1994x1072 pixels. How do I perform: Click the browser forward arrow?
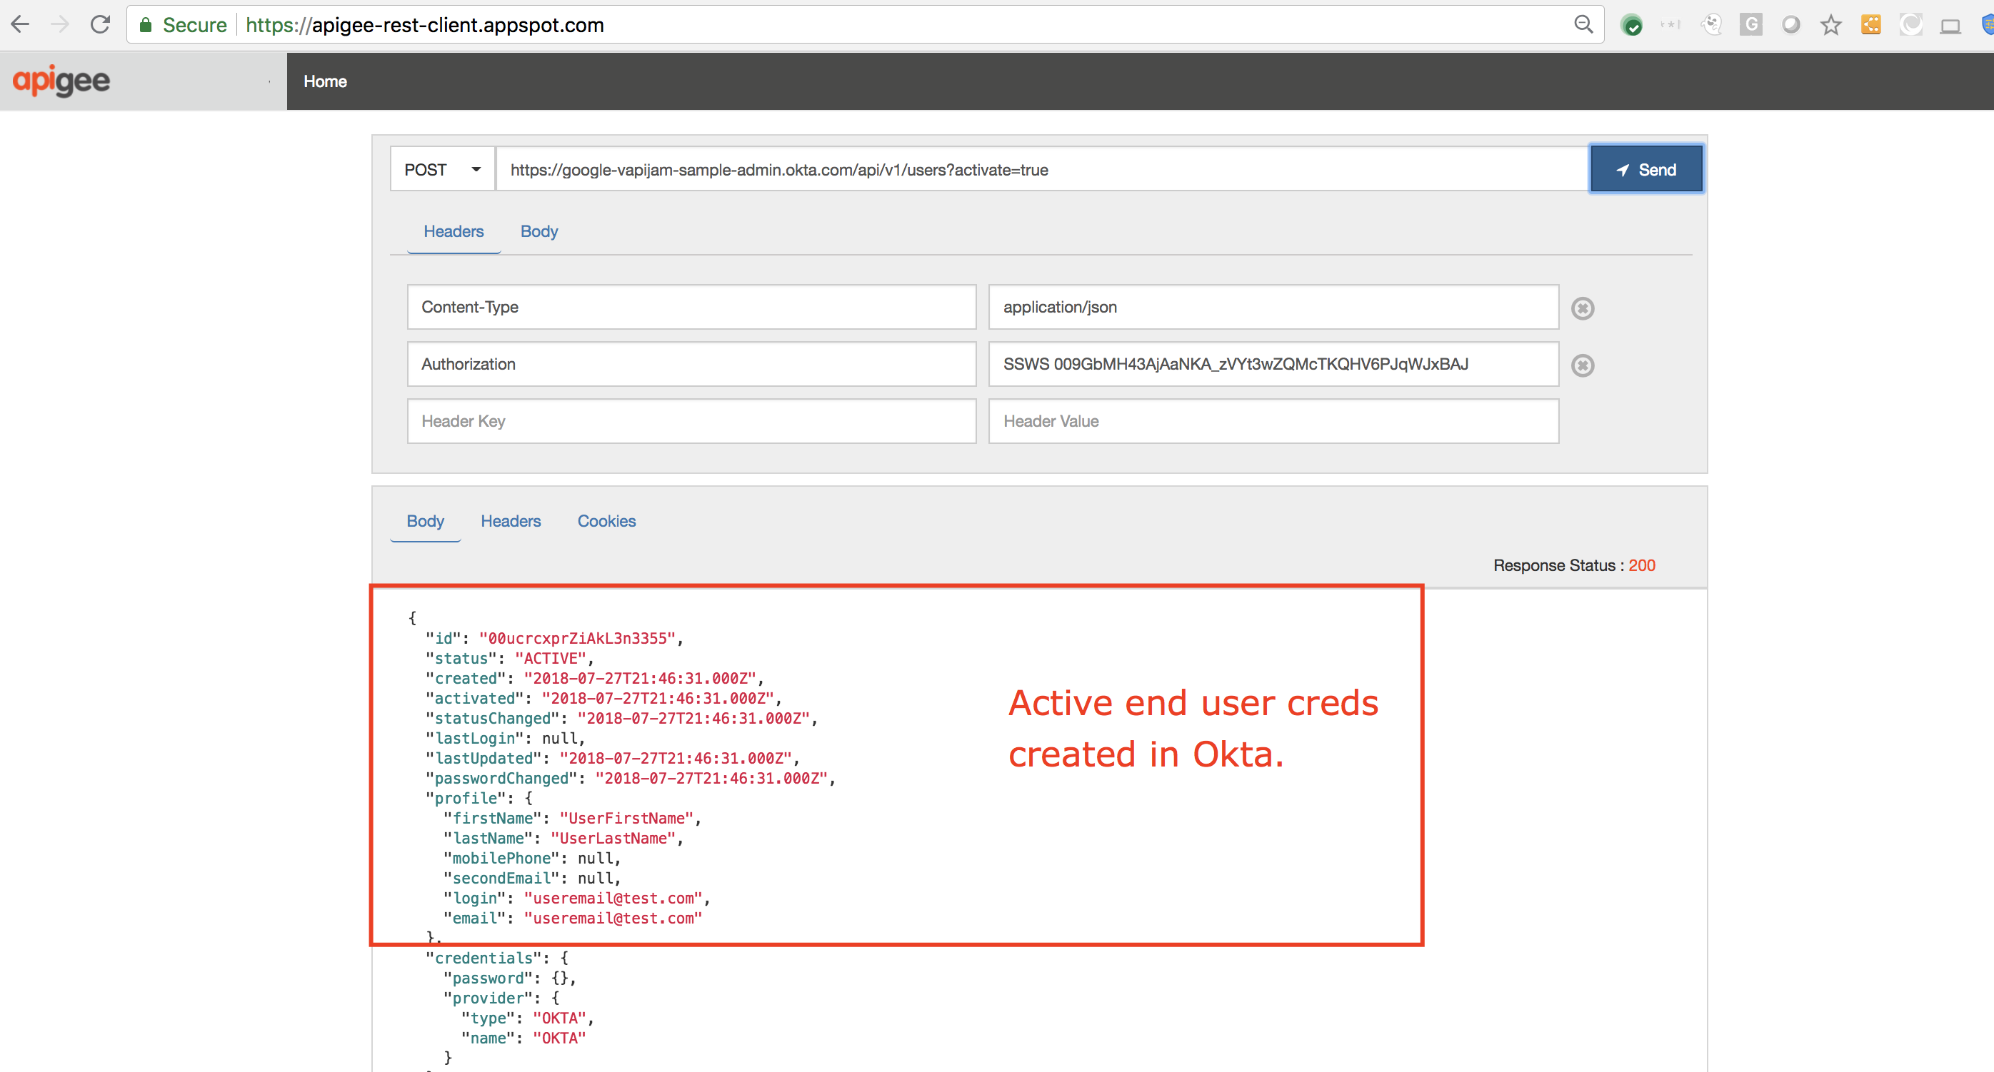tap(59, 25)
